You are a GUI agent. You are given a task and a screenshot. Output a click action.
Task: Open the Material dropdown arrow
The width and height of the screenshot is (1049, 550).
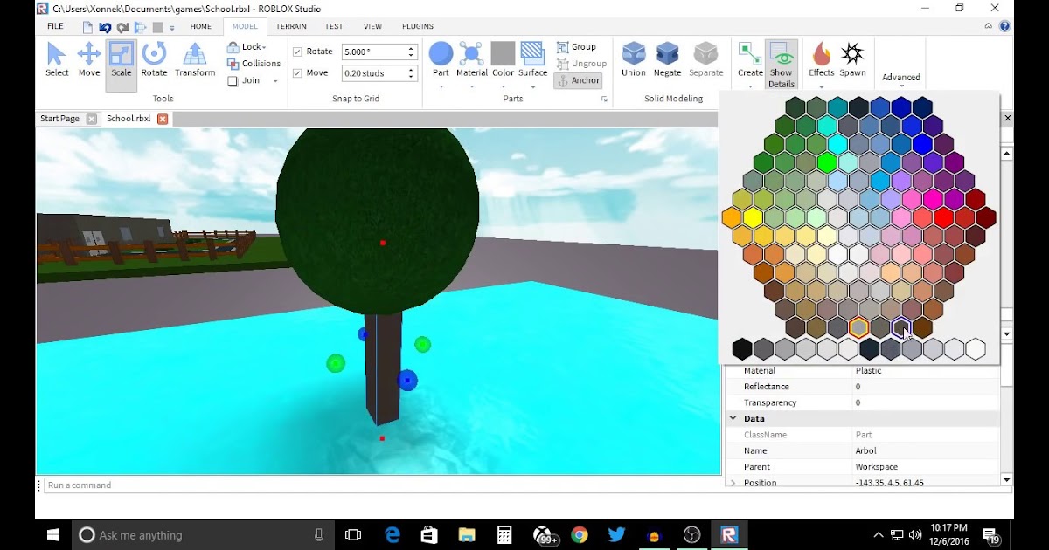click(472, 86)
